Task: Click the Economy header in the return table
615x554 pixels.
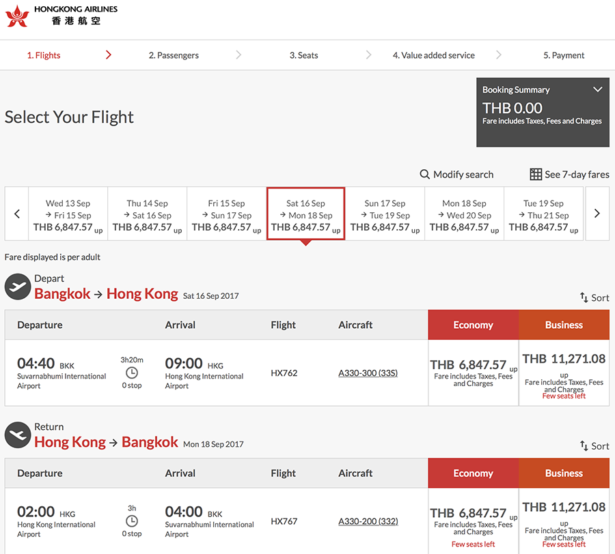Action: pos(473,473)
